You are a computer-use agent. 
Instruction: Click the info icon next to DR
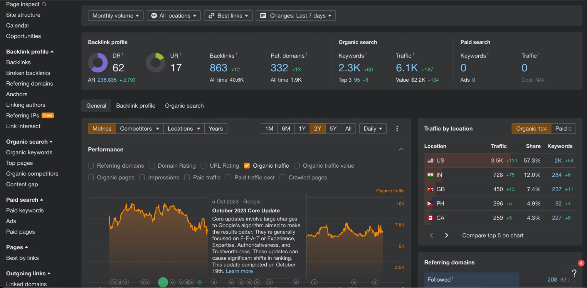point(122,54)
